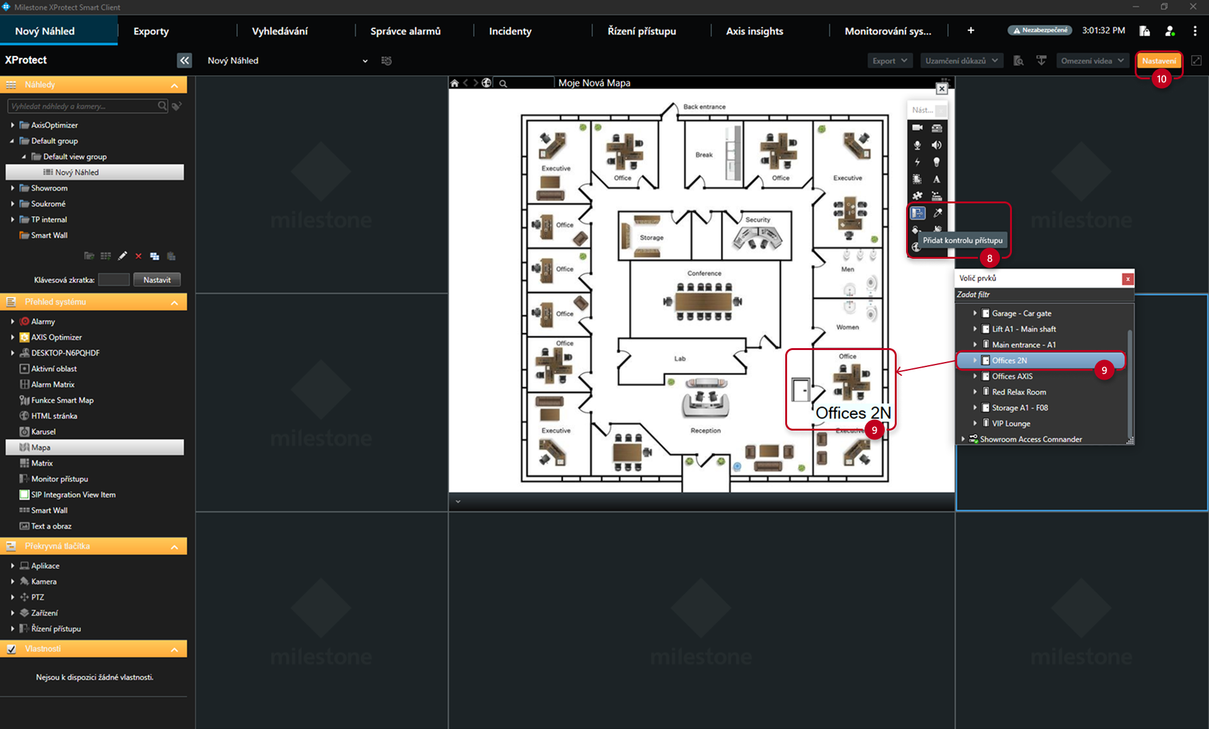Add a microphone element to the map
The height and width of the screenshot is (729, 1209).
coord(917,145)
